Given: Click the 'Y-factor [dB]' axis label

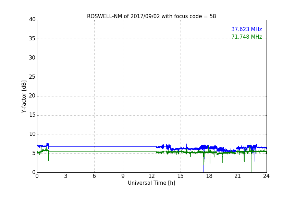Looking at the screenshot, I should (24, 96).
